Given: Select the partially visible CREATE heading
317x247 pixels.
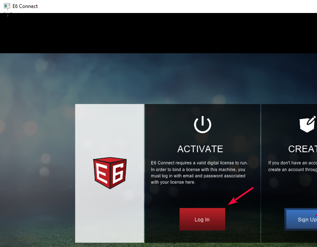Looking at the screenshot, I should (302, 149).
